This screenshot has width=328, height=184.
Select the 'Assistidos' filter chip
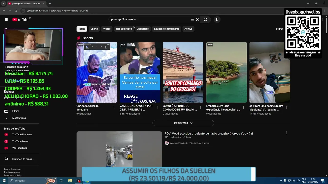click(x=143, y=29)
